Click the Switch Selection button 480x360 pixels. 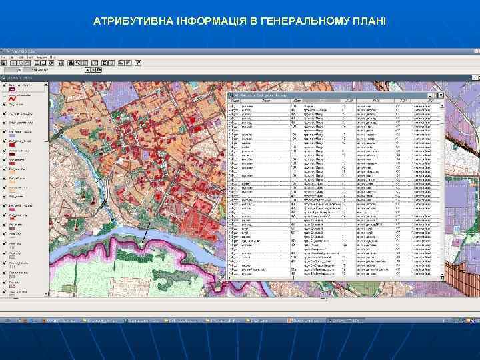[x=51, y=63]
